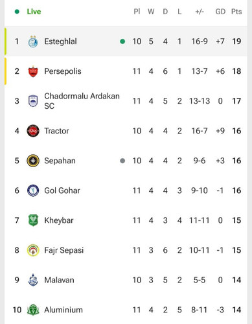The width and height of the screenshot is (252, 324).
Task: Click Esteghlal's green live match dot
Action: point(122,41)
